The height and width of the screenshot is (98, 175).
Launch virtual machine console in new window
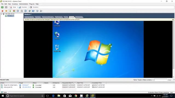point(30,11)
